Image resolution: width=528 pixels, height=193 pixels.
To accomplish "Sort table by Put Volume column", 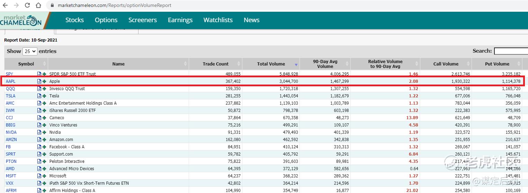I will coord(497,64).
